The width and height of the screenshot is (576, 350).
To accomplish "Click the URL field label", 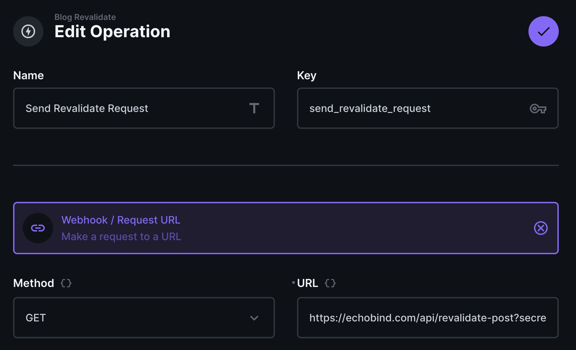I will click(307, 283).
